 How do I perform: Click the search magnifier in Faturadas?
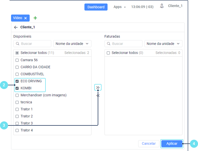tap(109, 44)
